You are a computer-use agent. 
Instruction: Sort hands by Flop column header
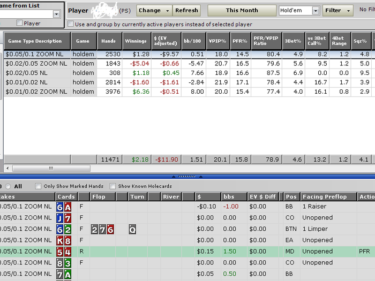pyautogui.click(x=102, y=196)
